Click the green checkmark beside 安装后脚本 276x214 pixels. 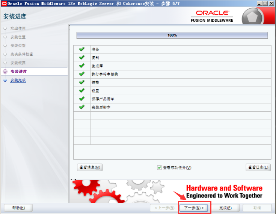[82, 107]
